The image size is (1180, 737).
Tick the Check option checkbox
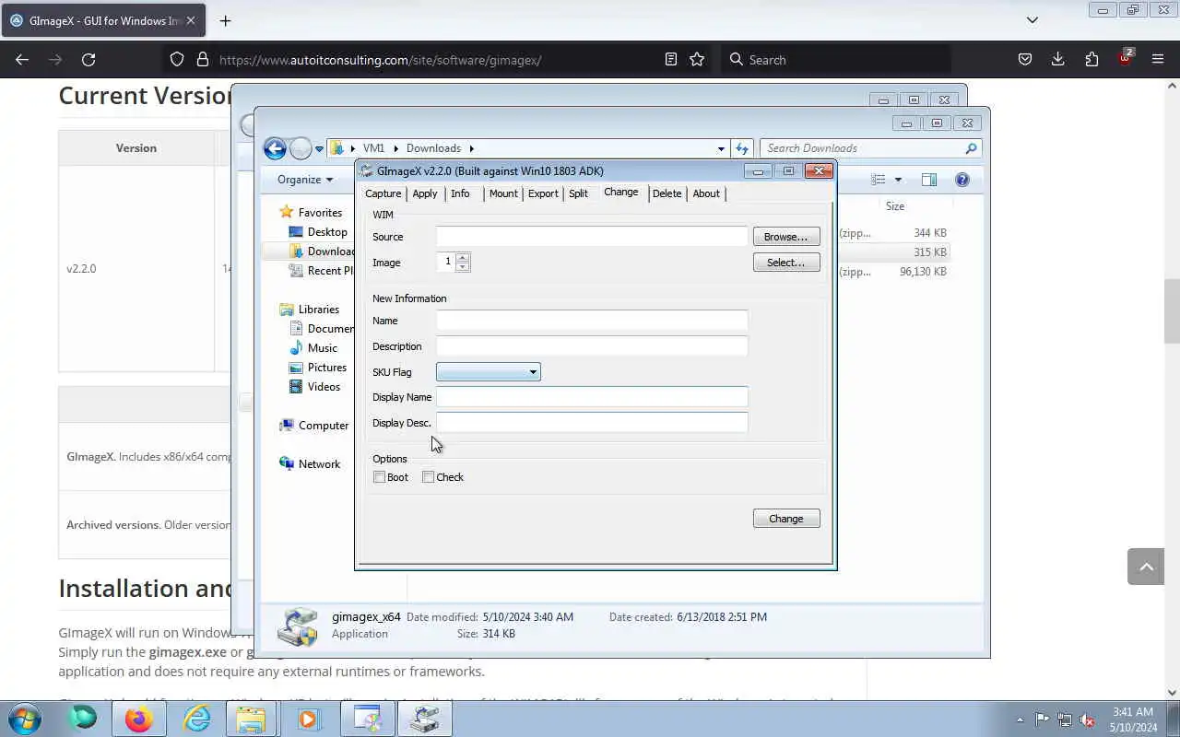pyautogui.click(x=428, y=477)
